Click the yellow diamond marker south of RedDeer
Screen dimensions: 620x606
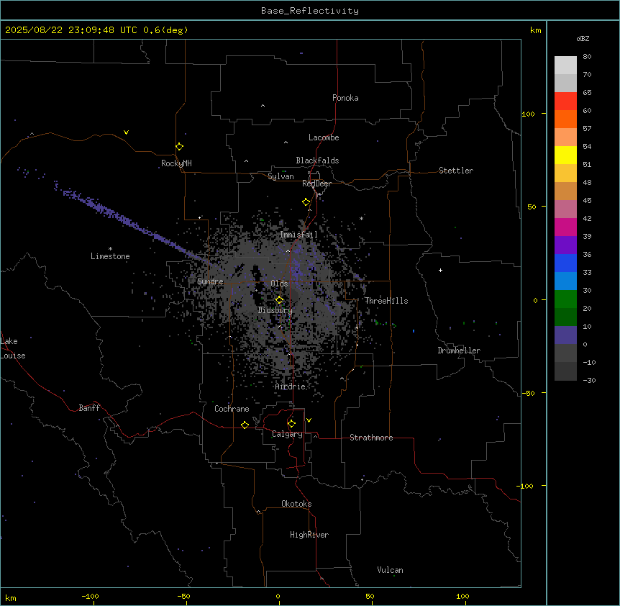pos(306,202)
